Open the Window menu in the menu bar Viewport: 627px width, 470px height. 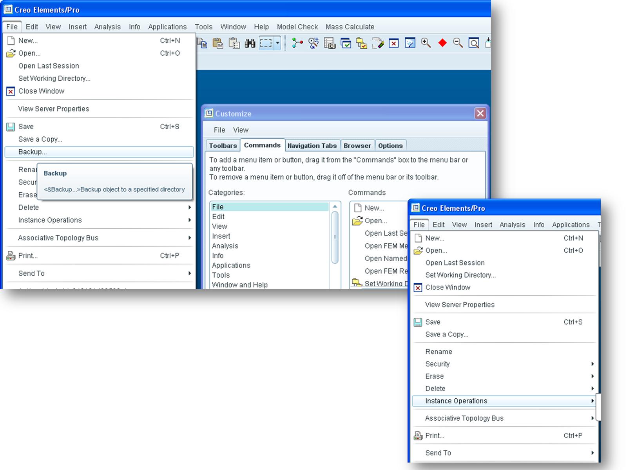coord(233,27)
